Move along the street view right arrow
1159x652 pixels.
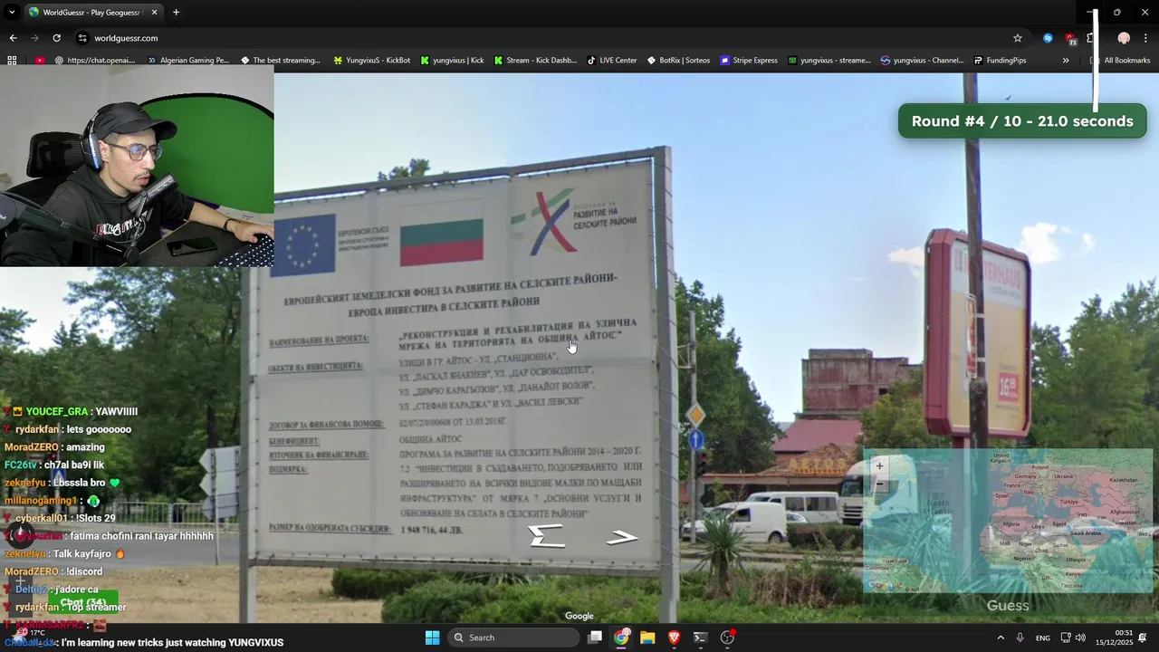(622, 538)
